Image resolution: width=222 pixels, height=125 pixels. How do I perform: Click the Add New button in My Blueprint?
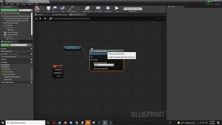point(6,45)
